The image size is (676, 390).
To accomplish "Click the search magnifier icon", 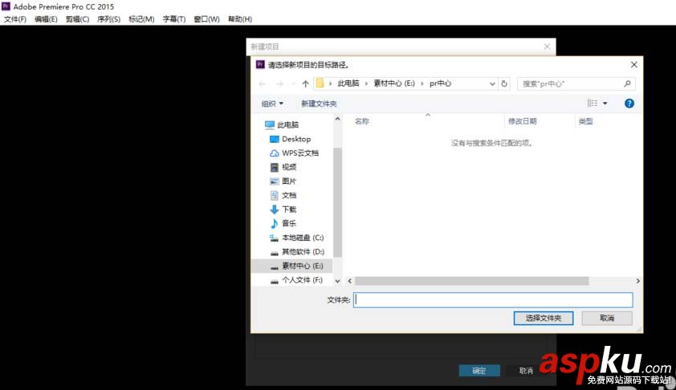I will click(627, 83).
